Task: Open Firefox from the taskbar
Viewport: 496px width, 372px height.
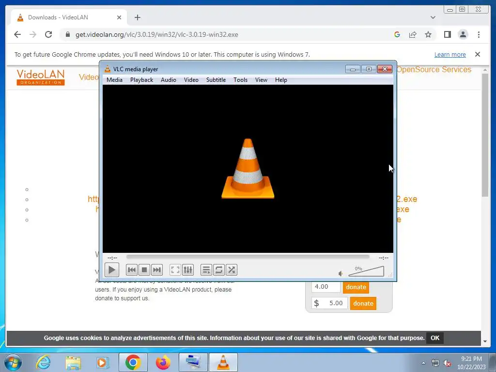Action: point(163,362)
